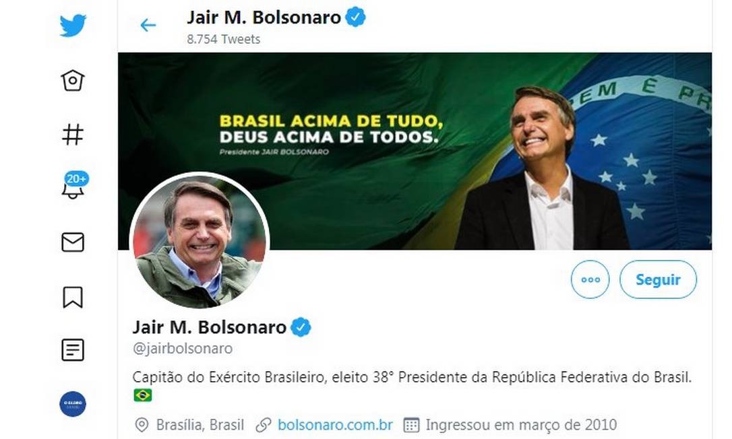Image resolution: width=732 pixels, height=439 pixels.
Task: Click the Twitter bird logo
Action: pyautogui.click(x=73, y=25)
